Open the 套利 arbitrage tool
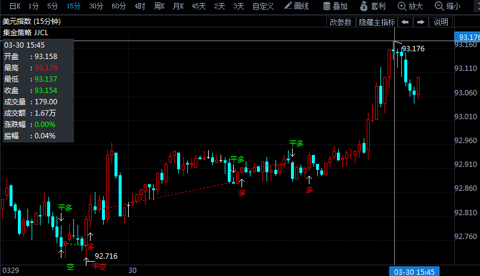Screen dimensions: 480x276 point(373,6)
